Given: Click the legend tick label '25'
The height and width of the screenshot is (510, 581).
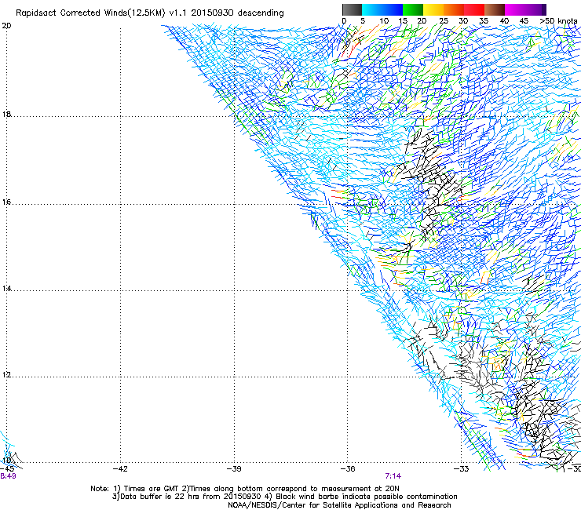Looking at the screenshot, I should [444, 21].
